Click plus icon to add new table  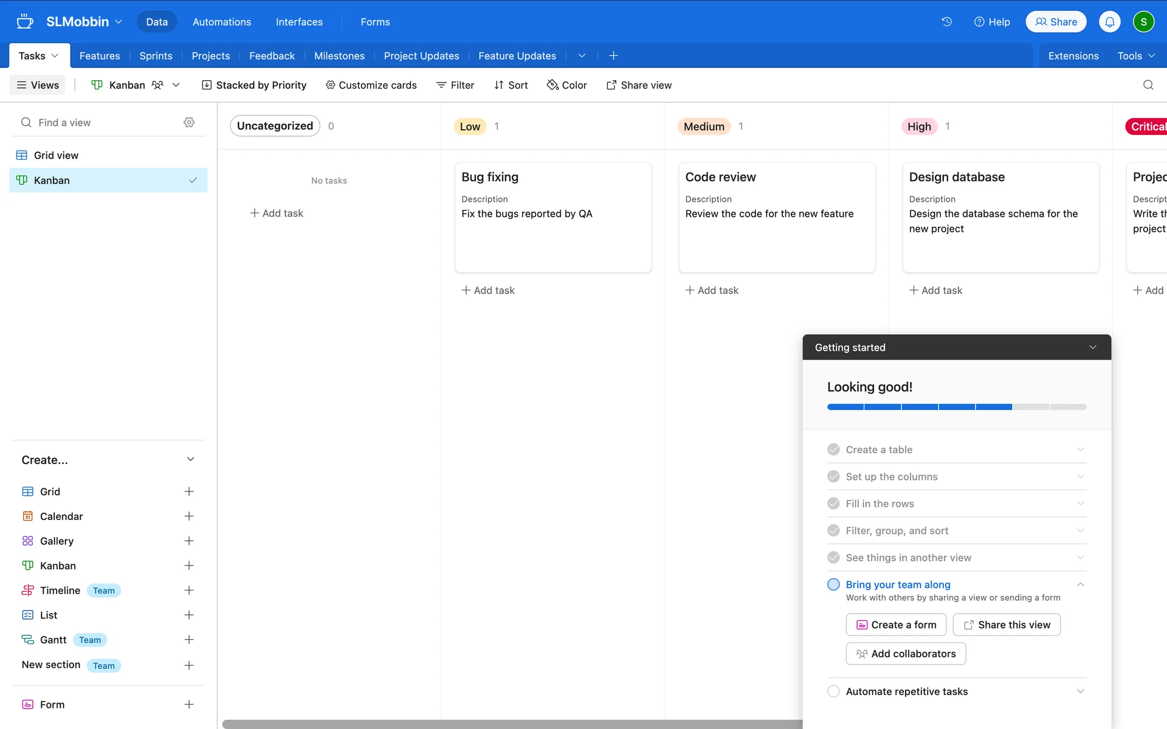point(613,56)
